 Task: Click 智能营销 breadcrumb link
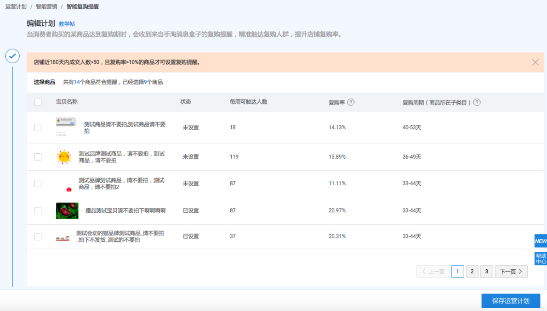[x=46, y=6]
